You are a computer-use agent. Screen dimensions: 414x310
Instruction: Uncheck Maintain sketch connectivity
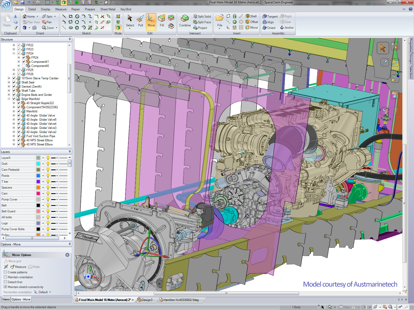pos(5,287)
